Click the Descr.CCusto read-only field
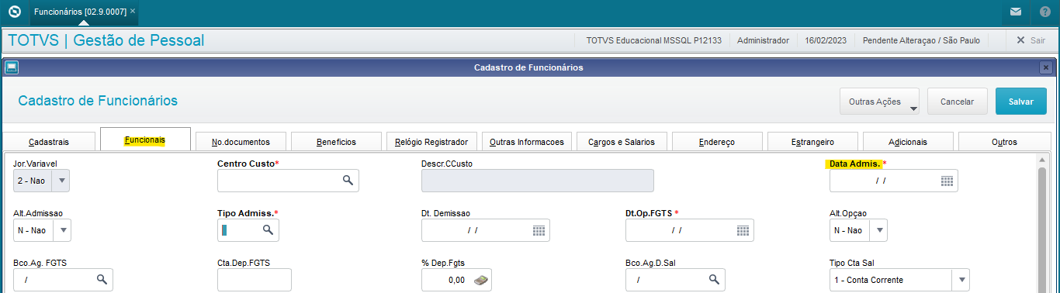This screenshot has height=293, width=1060. tap(538, 181)
